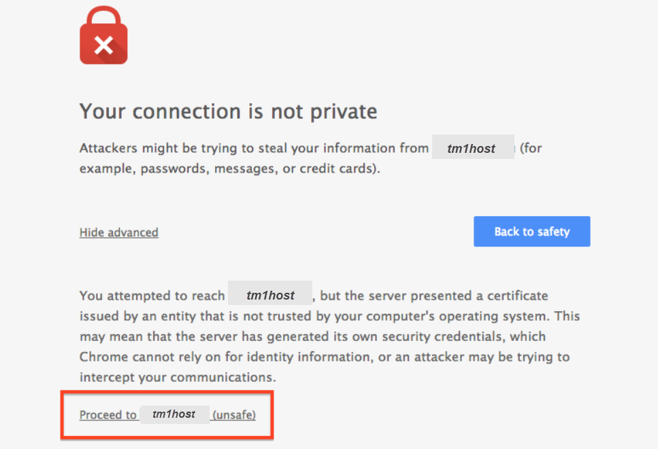Collapse details via Hide advanced link
Viewport: 658px width, 449px height.
click(x=119, y=232)
